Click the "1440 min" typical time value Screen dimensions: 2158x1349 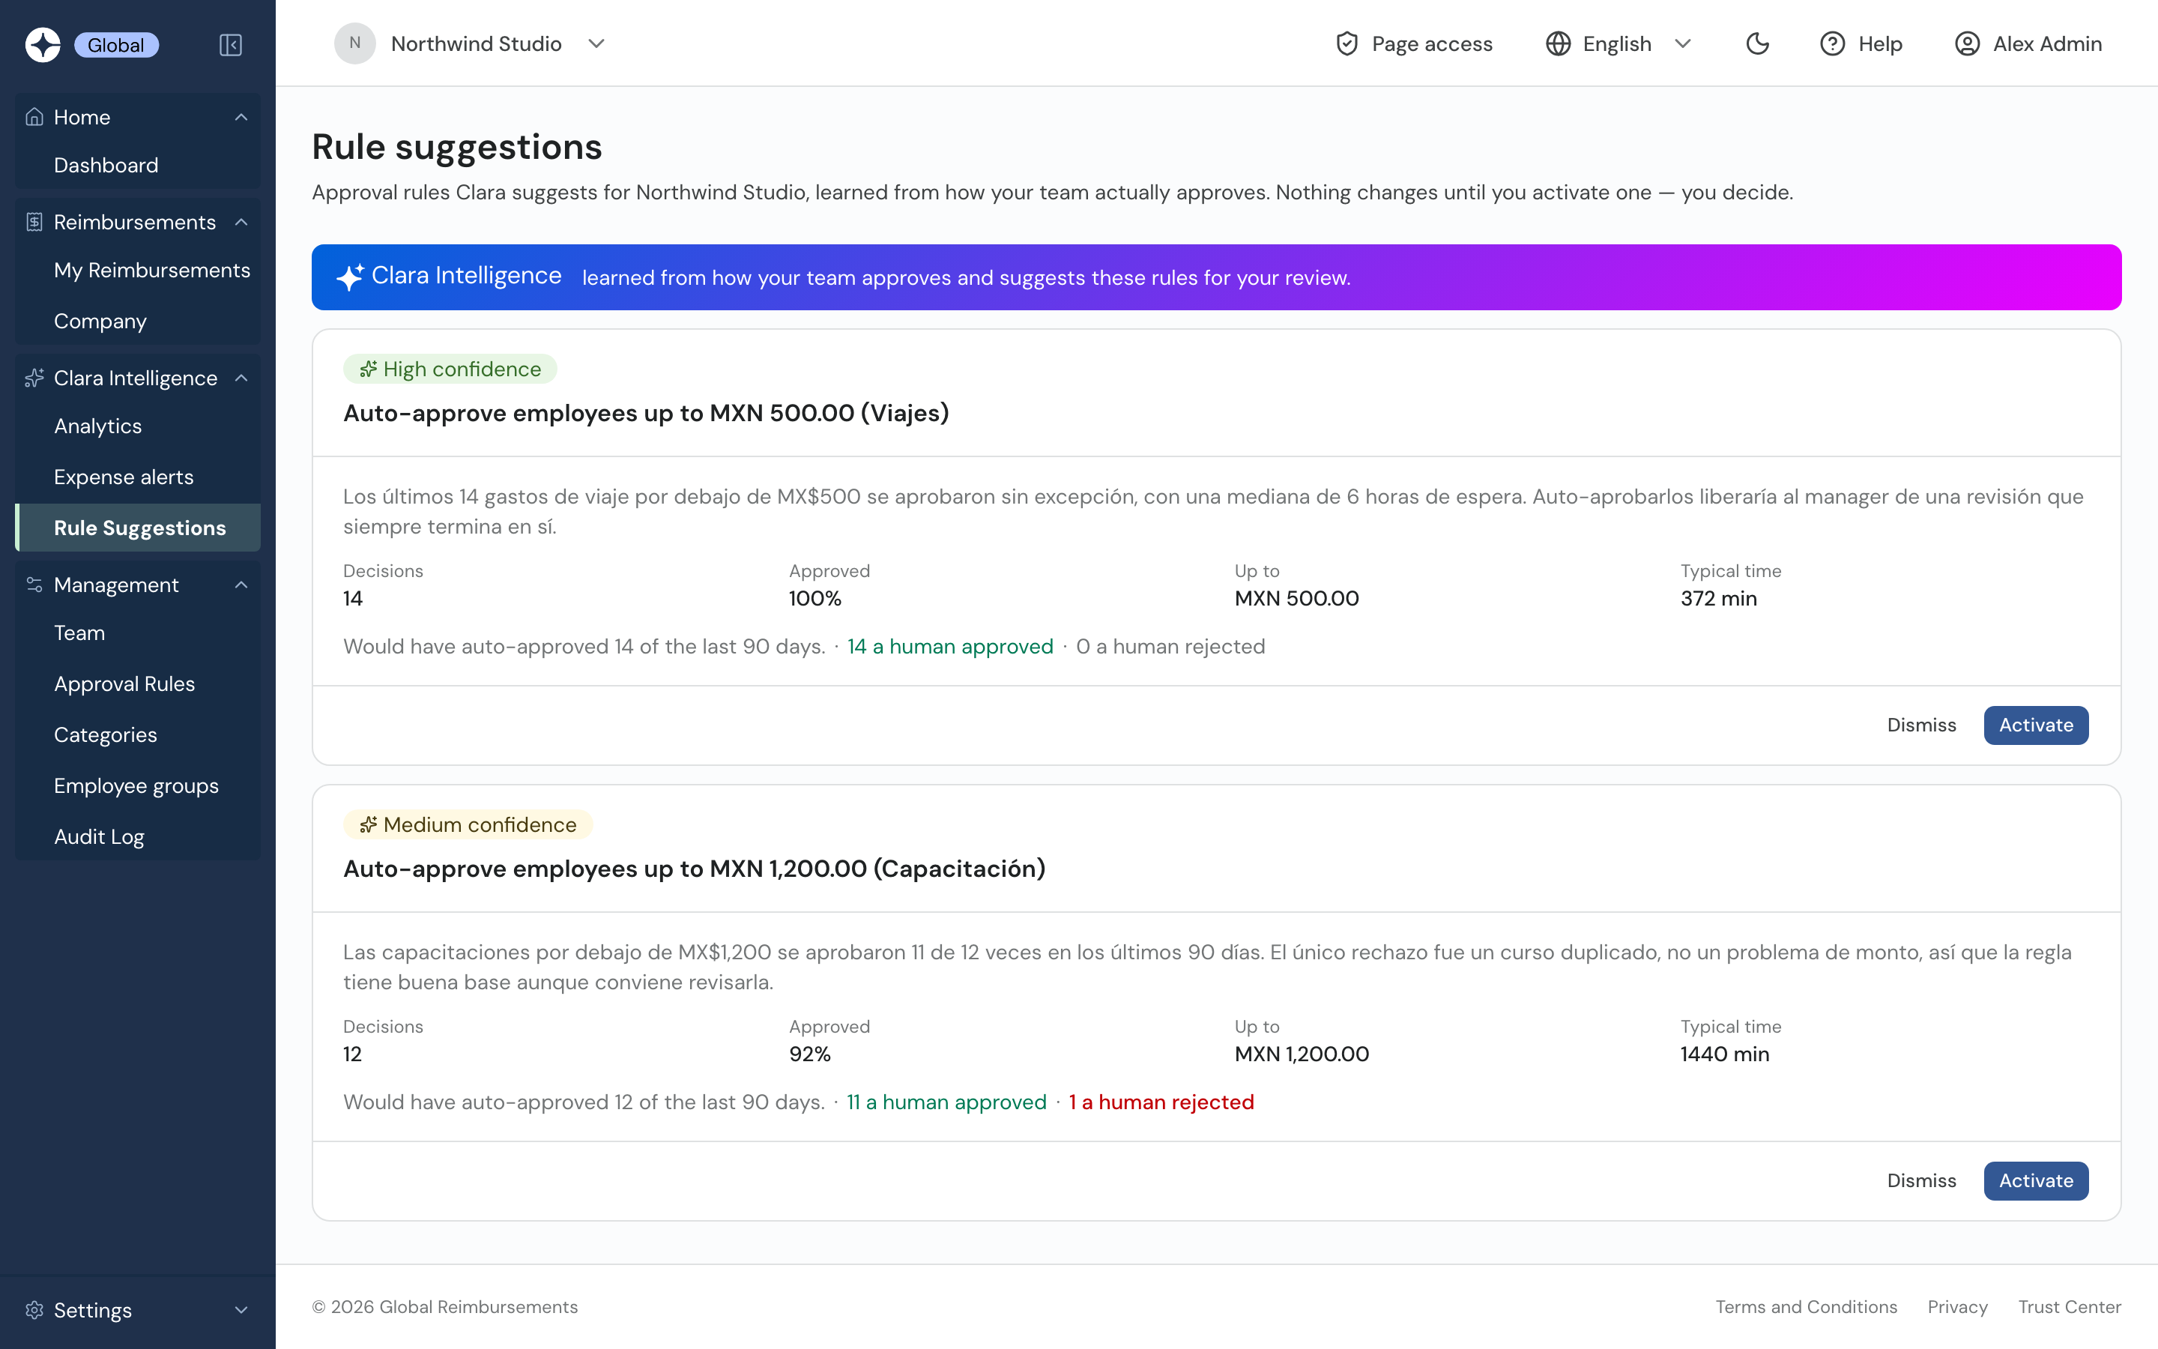click(x=1725, y=1054)
